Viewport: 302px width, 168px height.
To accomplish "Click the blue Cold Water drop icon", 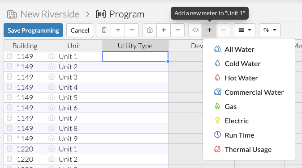I will pos(217,63).
